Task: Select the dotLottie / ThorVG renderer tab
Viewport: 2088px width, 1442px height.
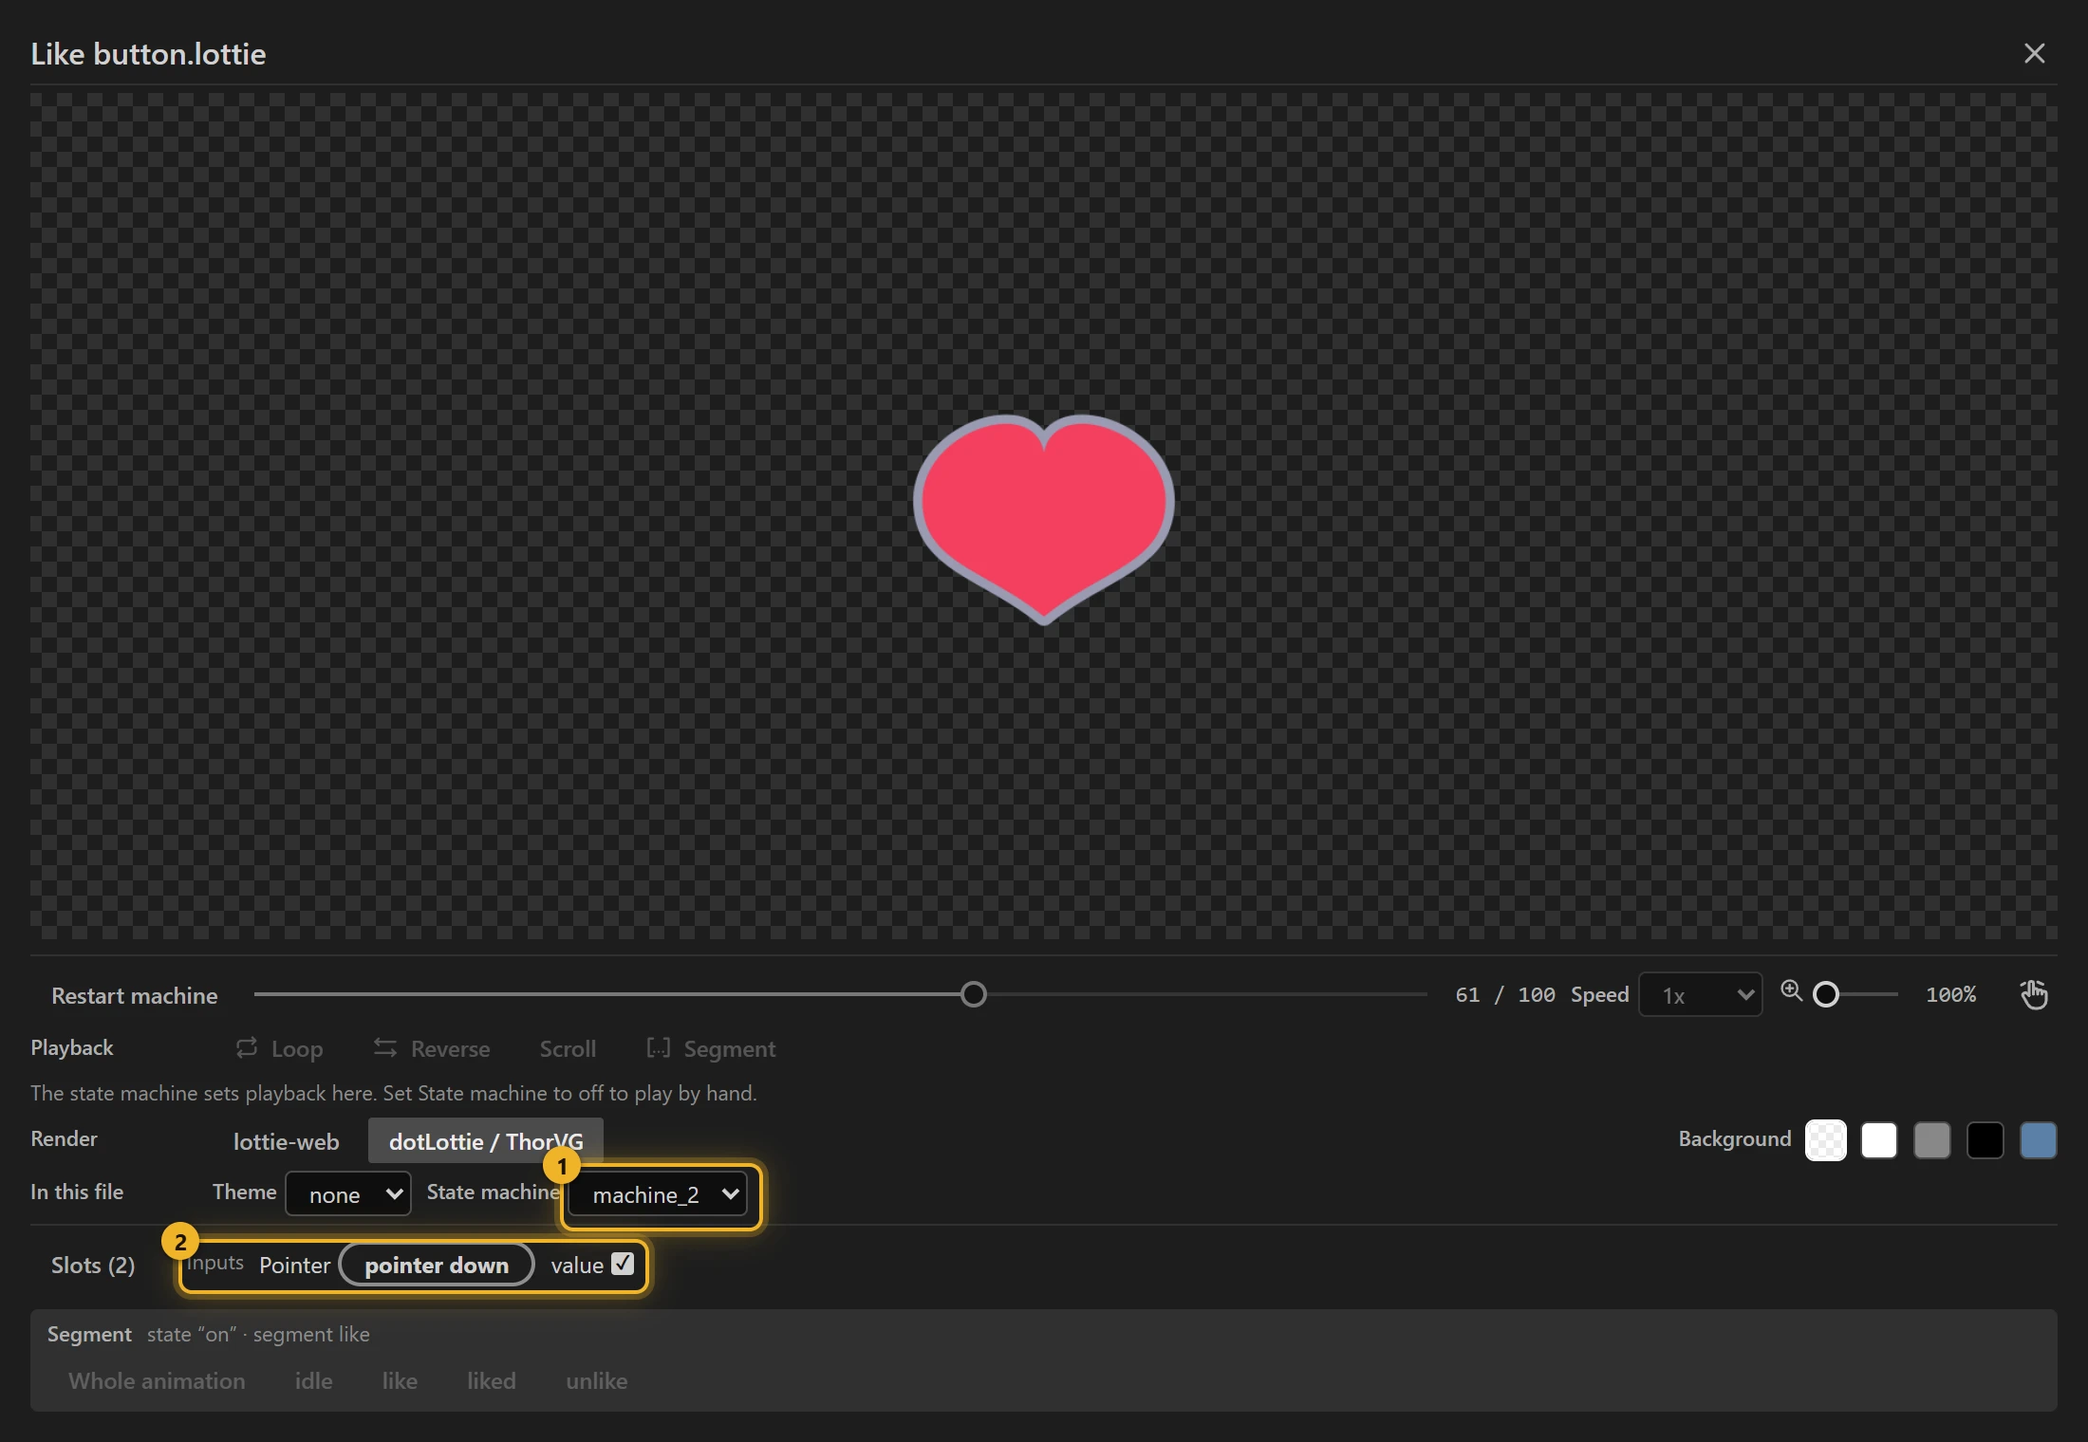Action: 486,1141
